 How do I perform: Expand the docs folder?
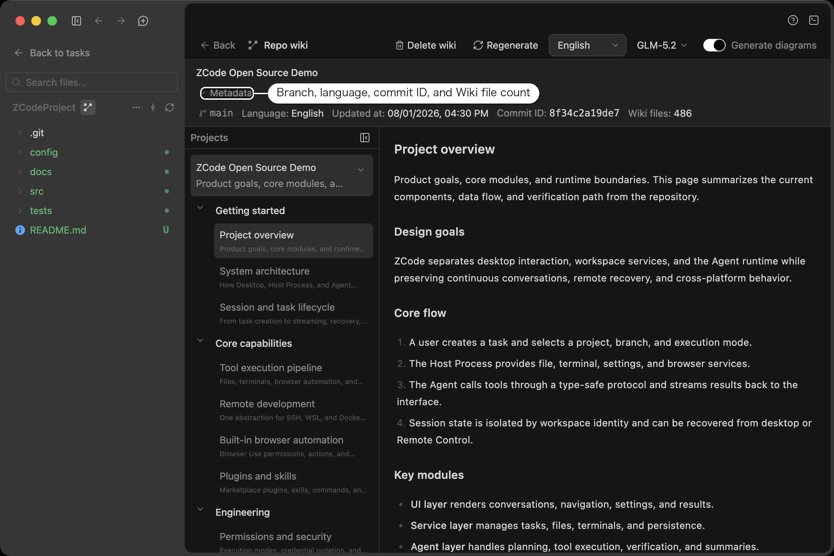(20, 172)
